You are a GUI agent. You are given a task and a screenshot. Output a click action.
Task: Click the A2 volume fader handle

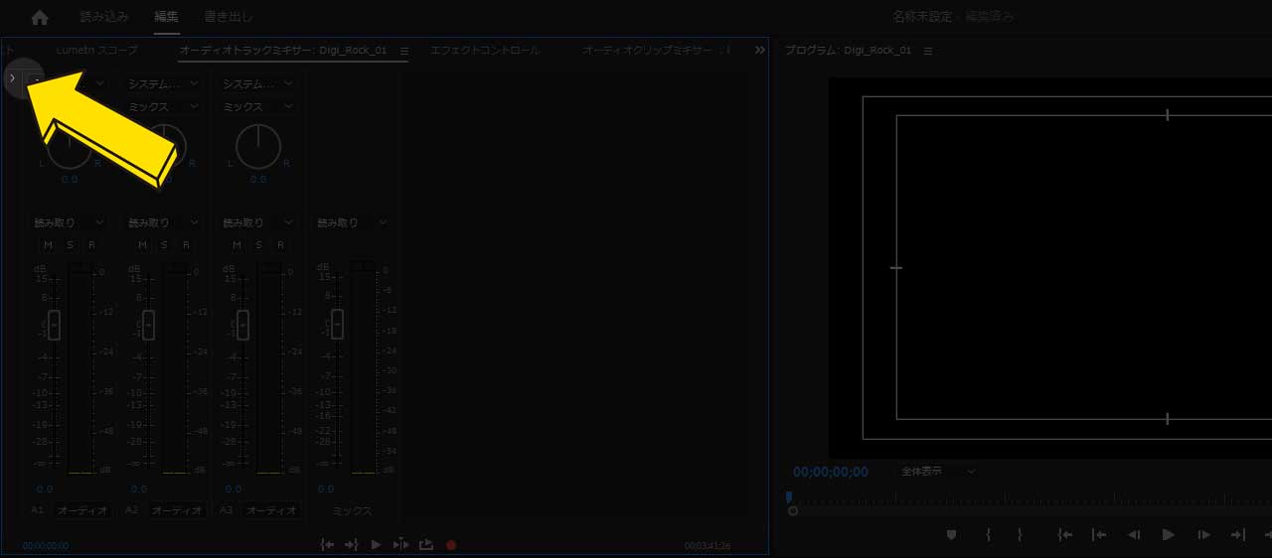[x=148, y=325]
